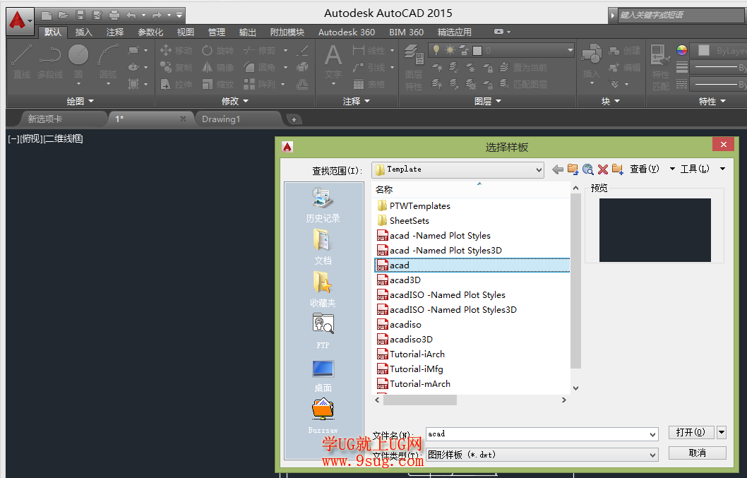Open the Views (查看) dropdown menu
Image resolution: width=747 pixels, height=478 pixels.
pyautogui.click(x=652, y=169)
